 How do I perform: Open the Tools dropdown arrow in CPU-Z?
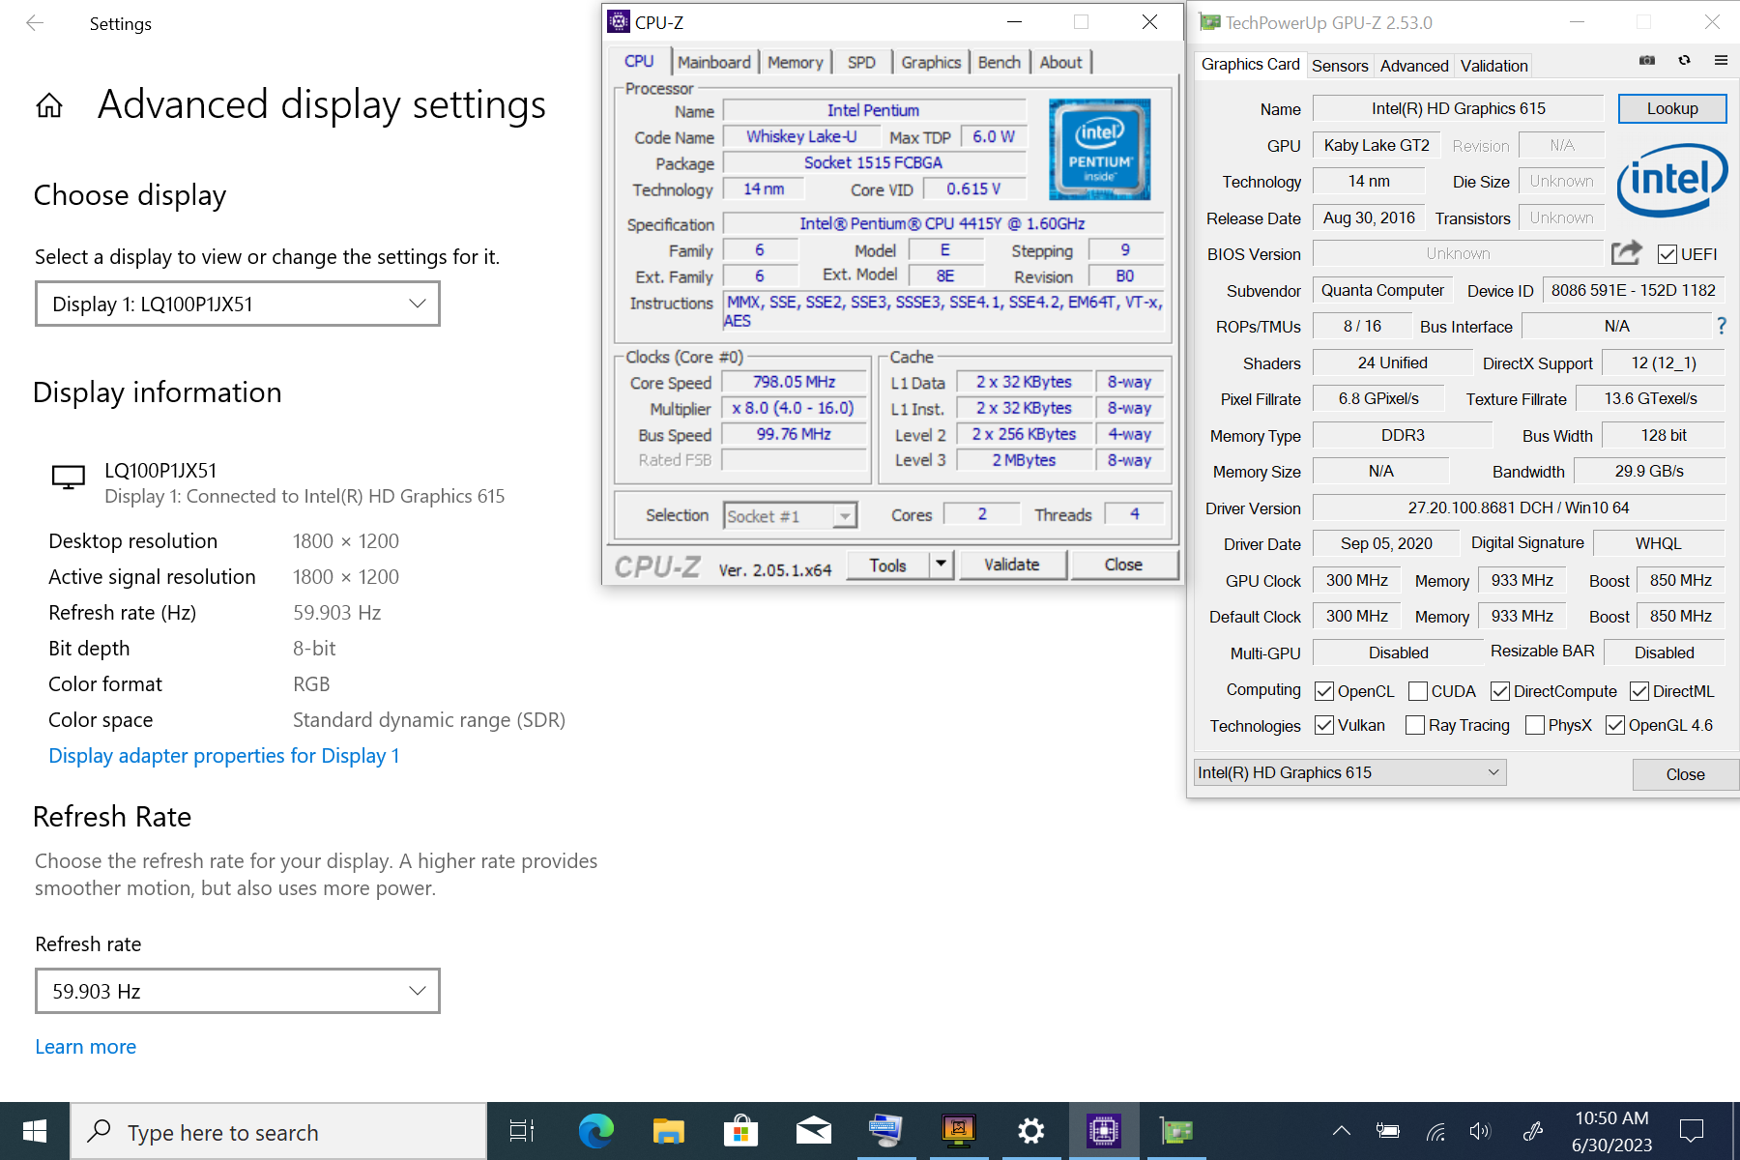[941, 565]
